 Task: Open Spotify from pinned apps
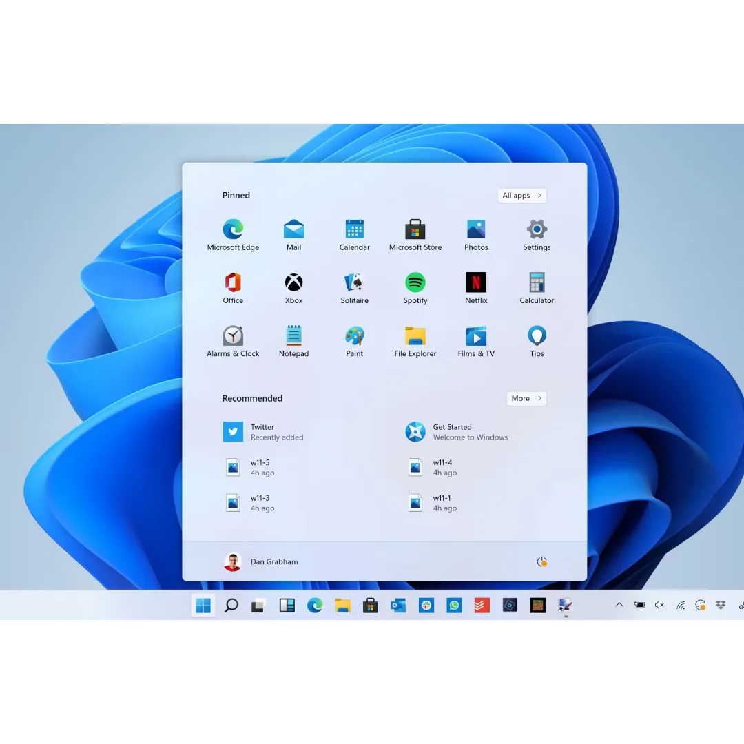(x=415, y=289)
